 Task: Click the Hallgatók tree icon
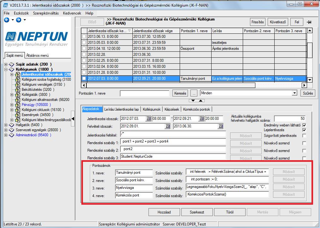click(x=12, y=125)
